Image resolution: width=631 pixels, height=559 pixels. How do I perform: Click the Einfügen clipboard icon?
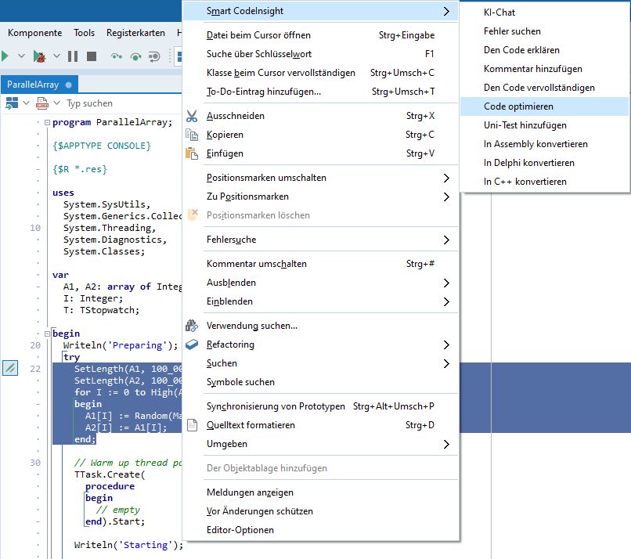tap(192, 153)
